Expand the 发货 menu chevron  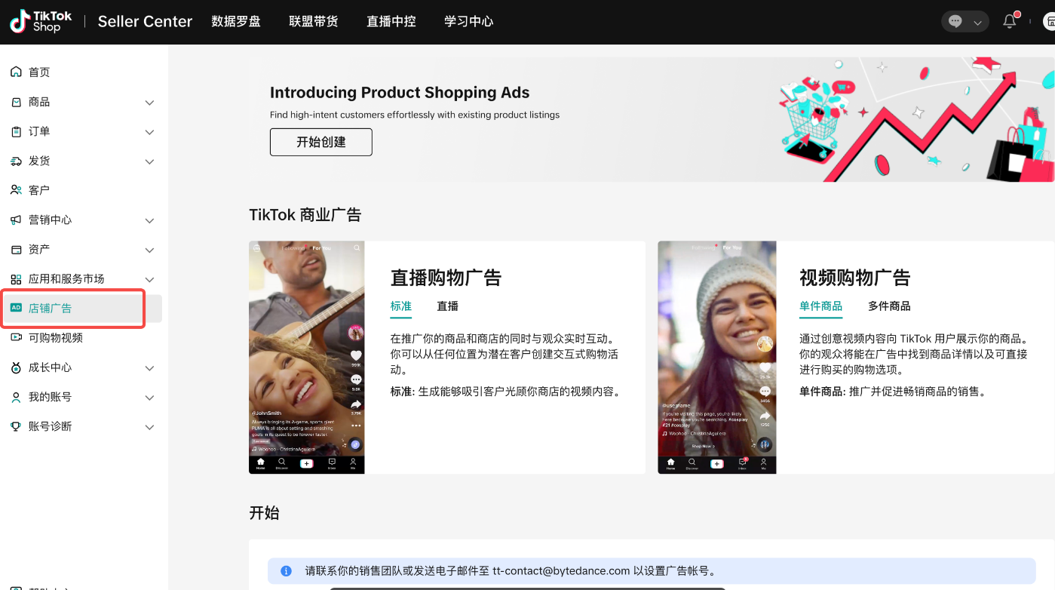pyautogui.click(x=149, y=161)
